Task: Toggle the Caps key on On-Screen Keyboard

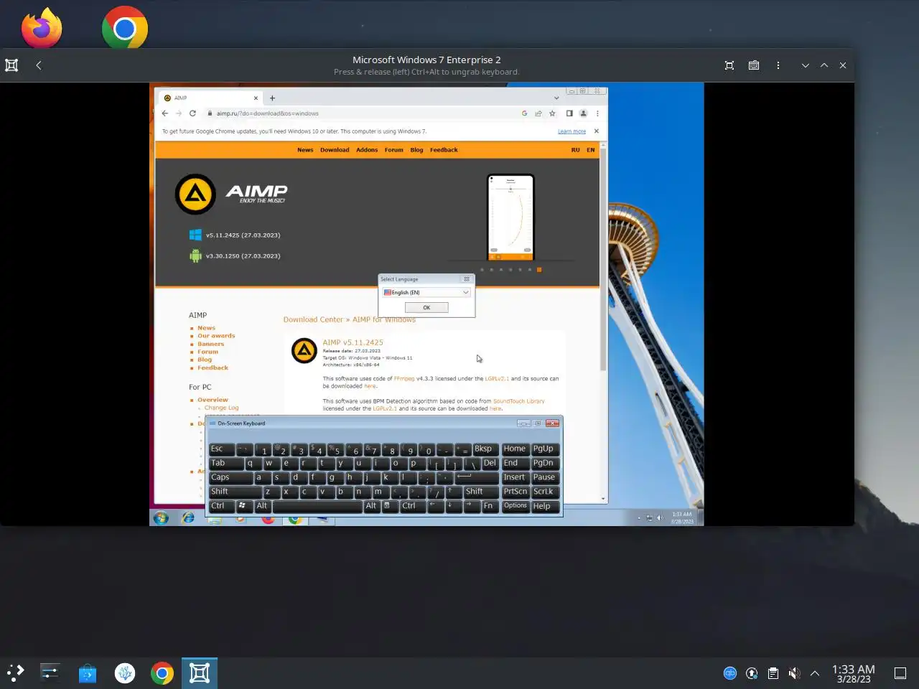Action: tap(231, 477)
